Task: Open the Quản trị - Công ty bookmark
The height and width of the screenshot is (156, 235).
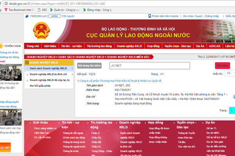Action: 65,10
